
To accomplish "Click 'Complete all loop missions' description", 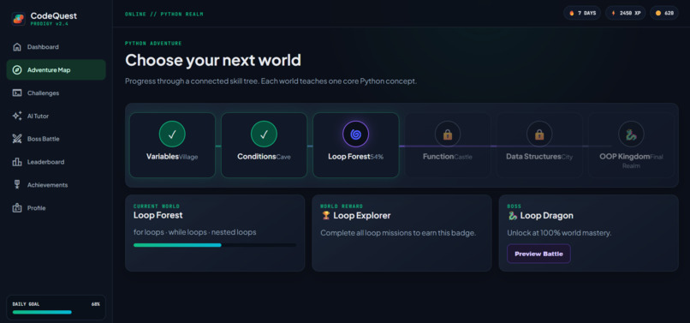I will [x=398, y=233].
